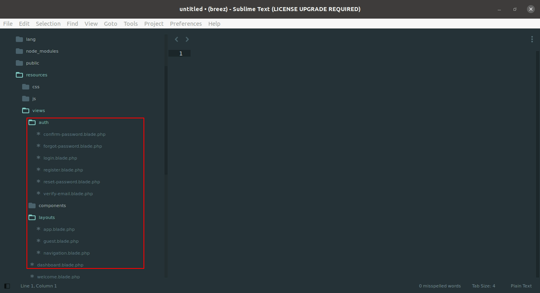Viewport: 540px width, 293px height.
Task: Open the Goto menu
Action: tap(110, 24)
